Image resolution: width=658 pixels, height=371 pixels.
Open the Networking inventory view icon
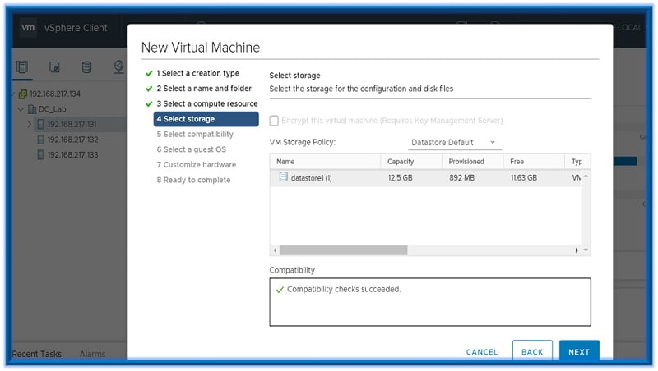[118, 66]
